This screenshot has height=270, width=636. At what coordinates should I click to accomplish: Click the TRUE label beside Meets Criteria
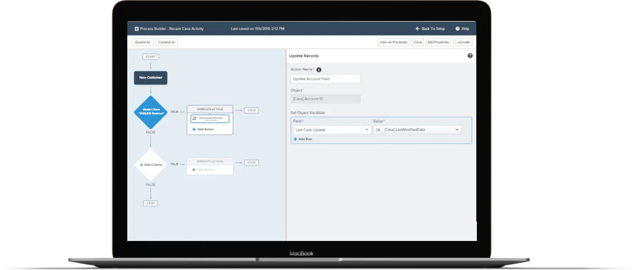[x=174, y=112]
